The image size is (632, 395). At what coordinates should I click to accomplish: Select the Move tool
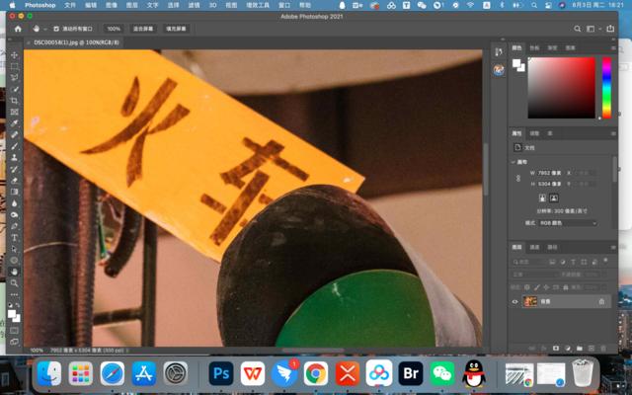point(14,55)
